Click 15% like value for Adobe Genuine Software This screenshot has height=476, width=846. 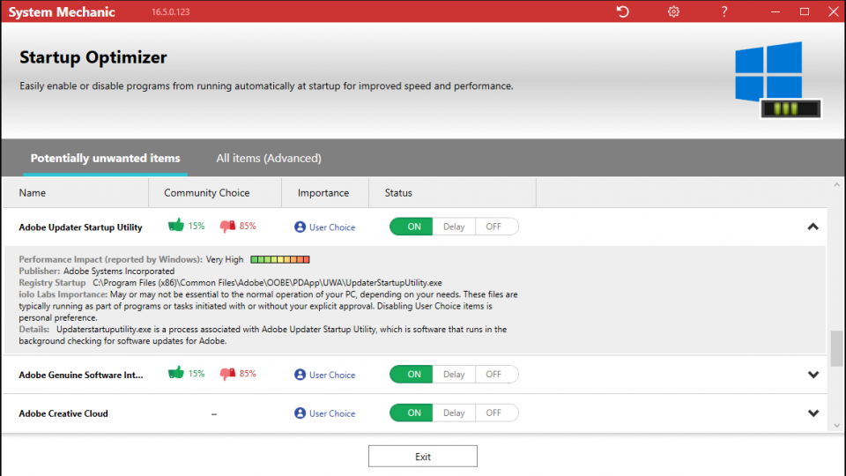(197, 374)
